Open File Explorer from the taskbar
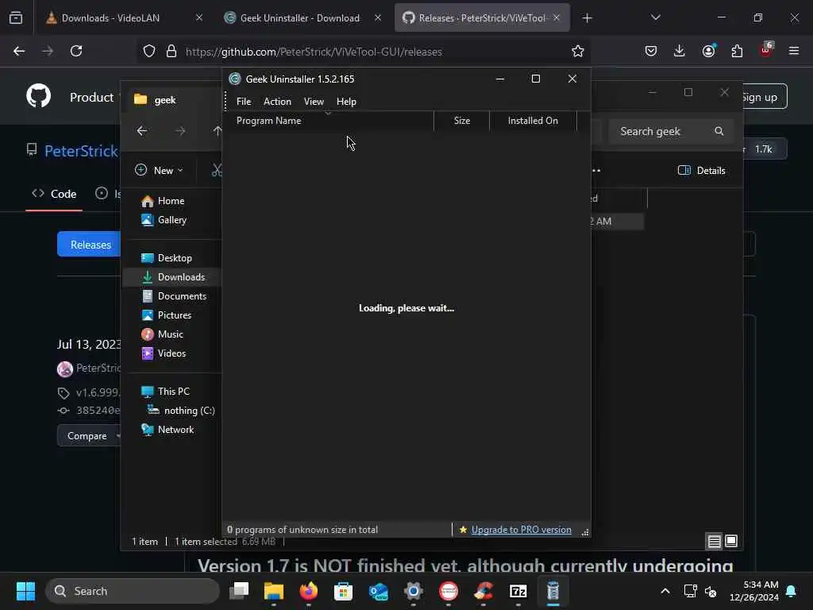Screen dimensions: 813x610 [x=274, y=591]
